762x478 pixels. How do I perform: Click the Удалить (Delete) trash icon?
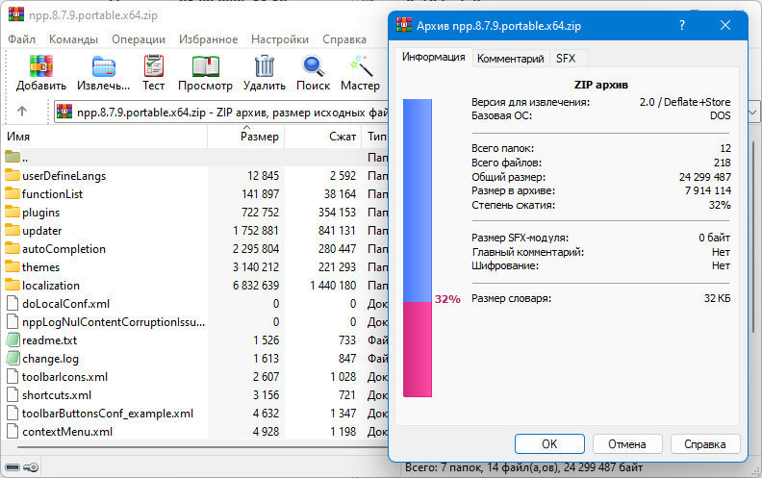[265, 66]
